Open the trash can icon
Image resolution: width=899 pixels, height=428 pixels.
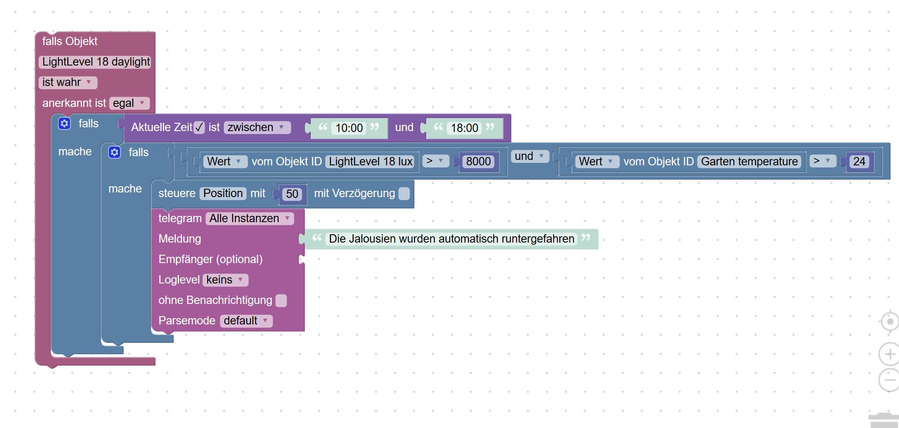(x=884, y=420)
